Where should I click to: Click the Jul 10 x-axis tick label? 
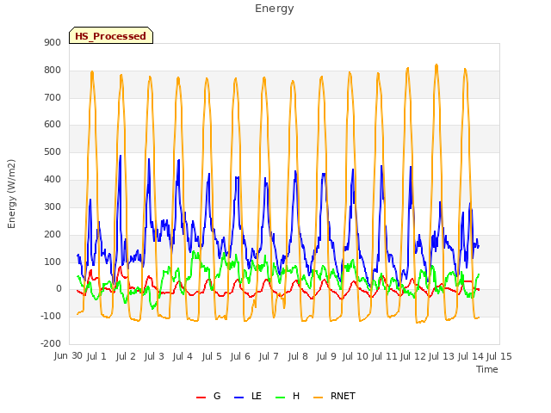tap(355, 356)
